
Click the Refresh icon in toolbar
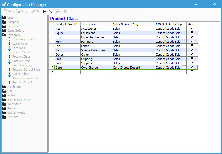point(66,11)
